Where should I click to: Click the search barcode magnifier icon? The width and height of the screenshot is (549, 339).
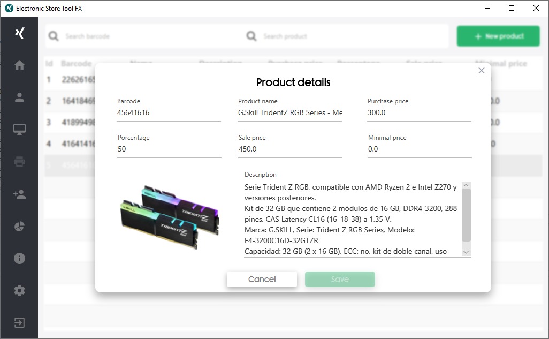click(x=54, y=36)
